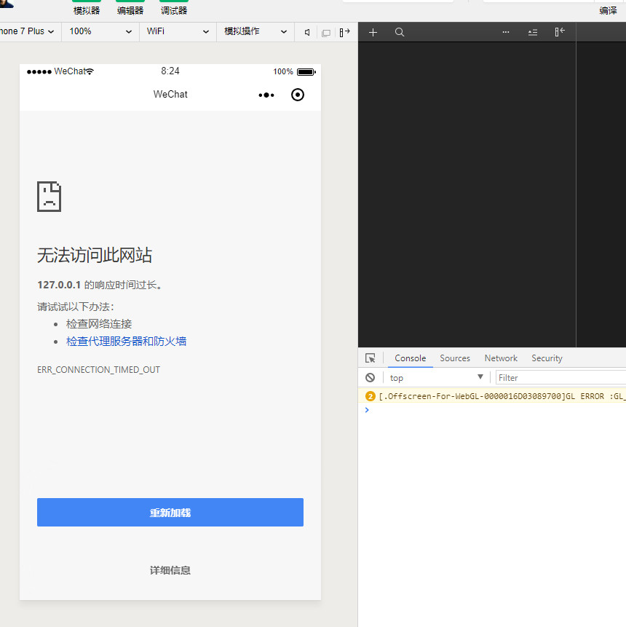The height and width of the screenshot is (627, 626).
Task: Open the editor's three-dot more menu
Action: tap(506, 32)
